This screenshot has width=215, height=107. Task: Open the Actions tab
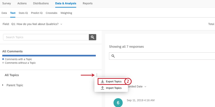tap(22, 4)
